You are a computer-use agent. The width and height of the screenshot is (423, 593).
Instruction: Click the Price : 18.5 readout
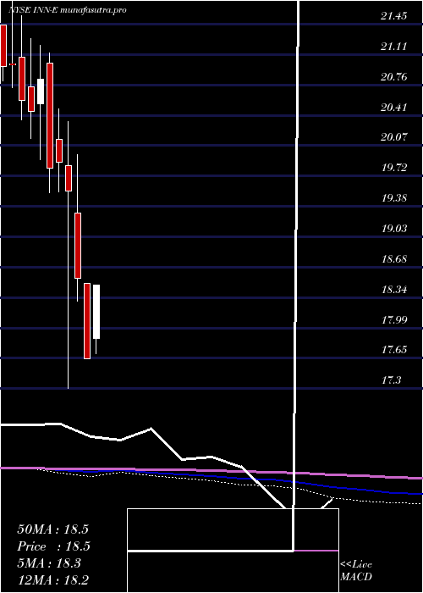[53, 546]
